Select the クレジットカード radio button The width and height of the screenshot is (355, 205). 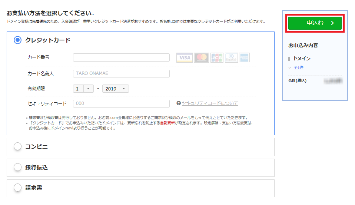point(17,40)
